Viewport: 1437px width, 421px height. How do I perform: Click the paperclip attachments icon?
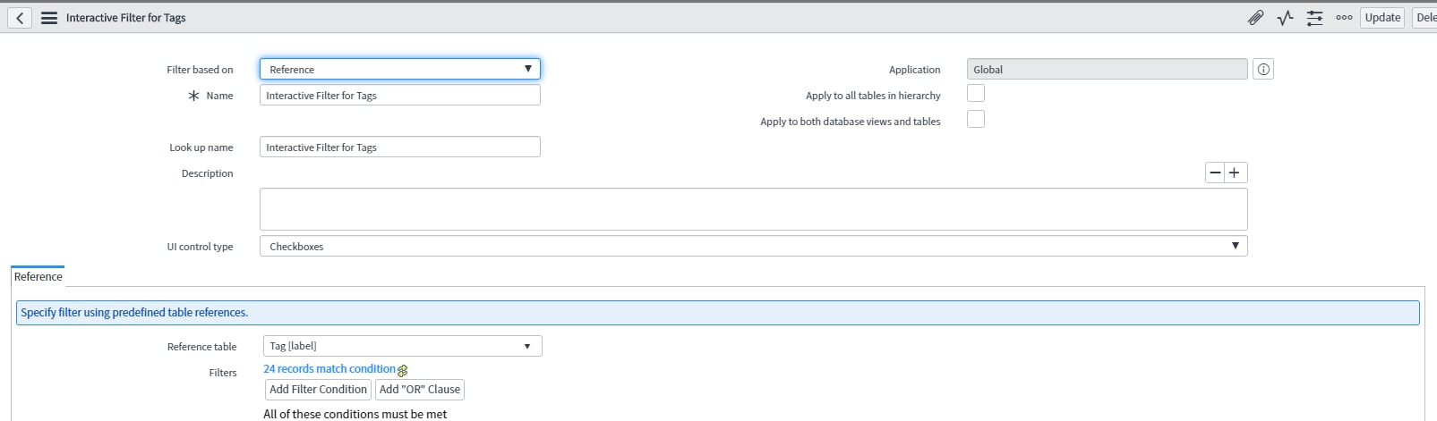tap(1255, 18)
